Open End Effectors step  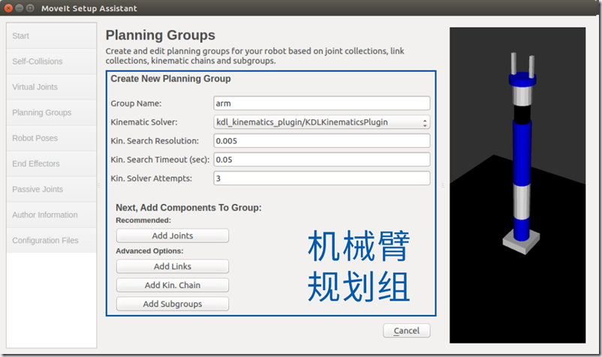[52, 163]
